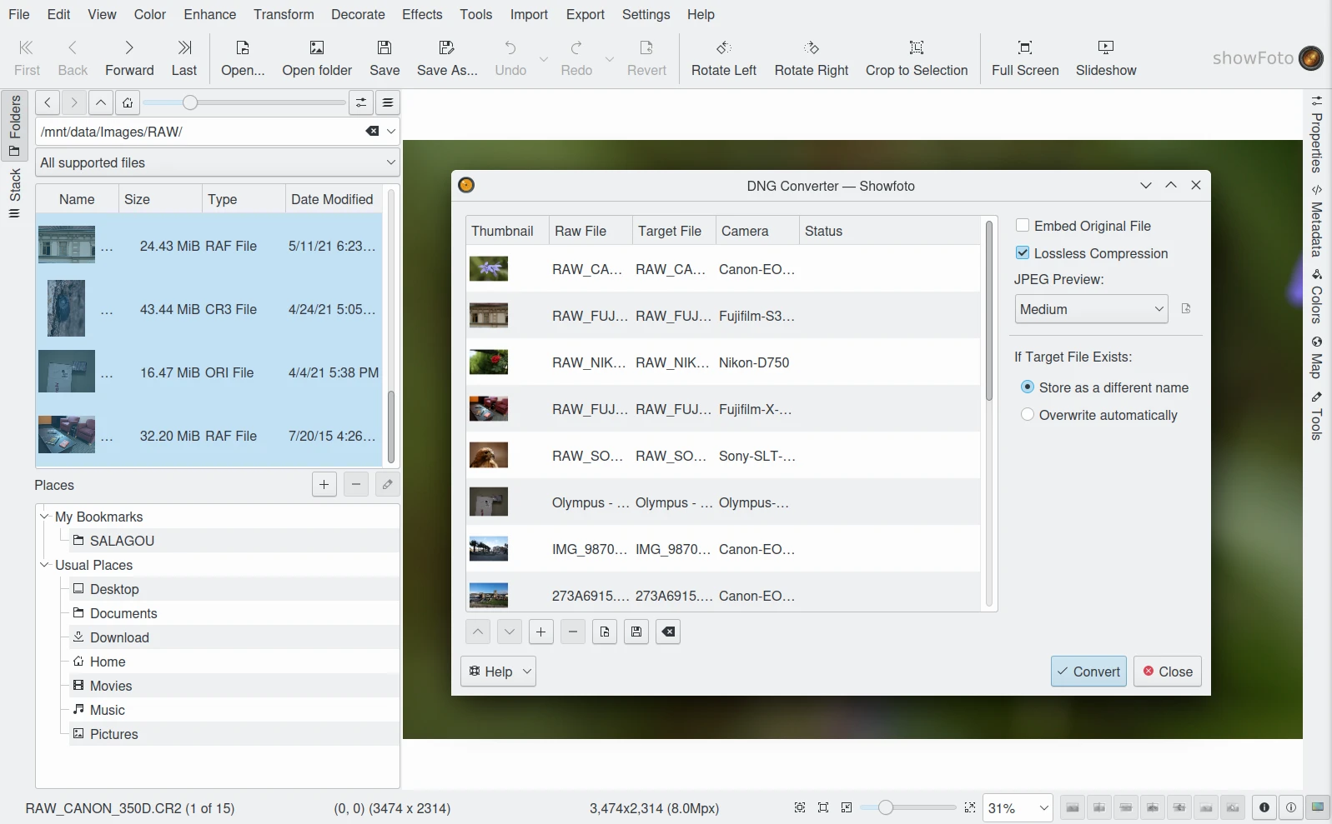Click the Close button in dialog
This screenshot has height=824, width=1332.
1167,672
